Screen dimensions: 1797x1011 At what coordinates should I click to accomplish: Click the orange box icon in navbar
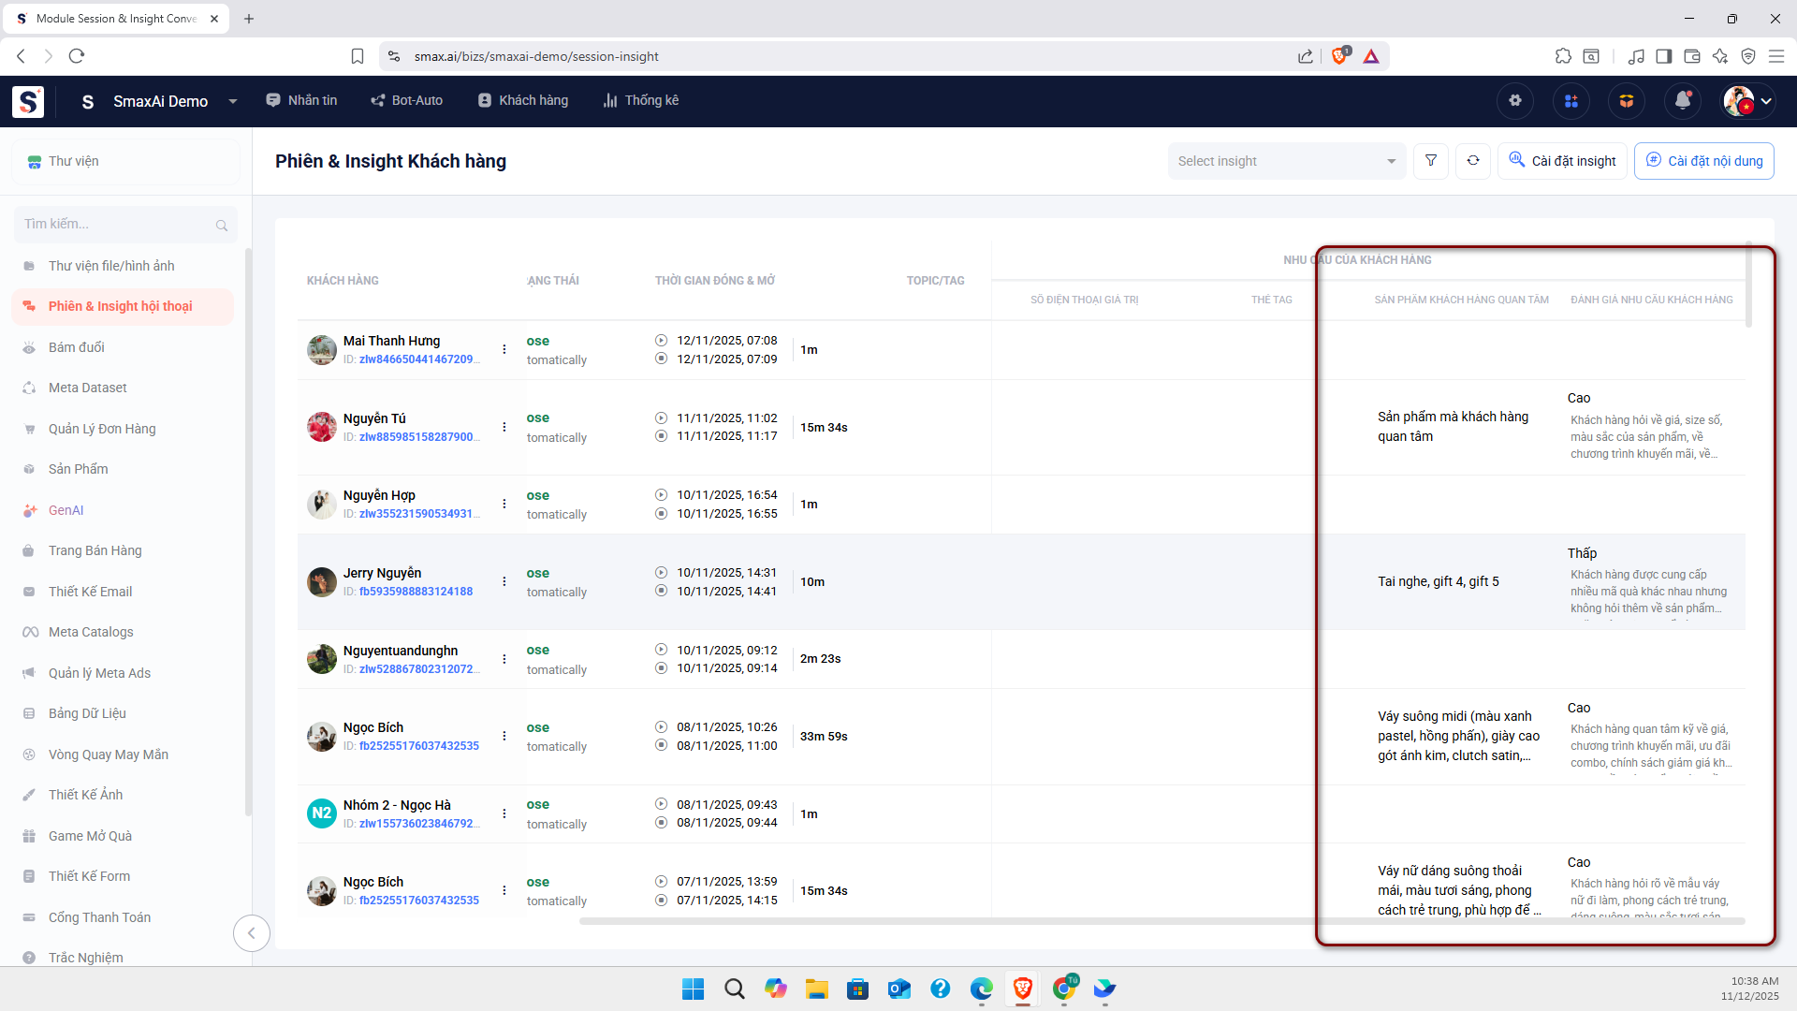1627,101
